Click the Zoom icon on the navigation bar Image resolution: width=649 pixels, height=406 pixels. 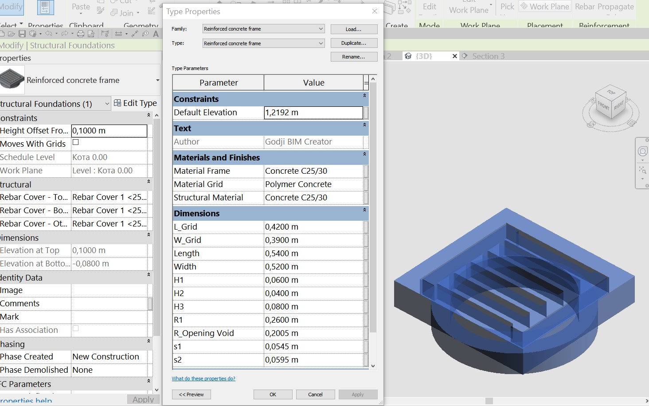(642, 170)
